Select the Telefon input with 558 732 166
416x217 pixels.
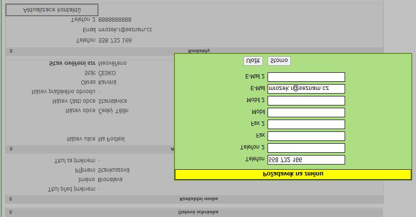point(306,160)
